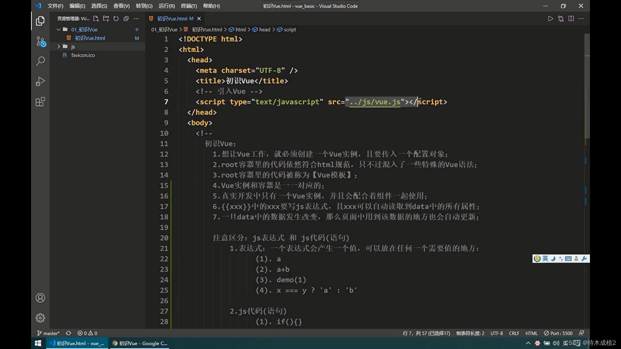Image resolution: width=621 pixels, height=349 pixels.
Task: Open Run and Debug view
Action: click(40, 81)
